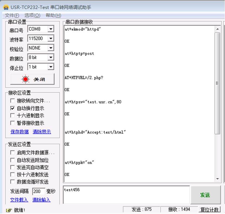
Task: Click the 保存数据 link
Action: point(20,132)
